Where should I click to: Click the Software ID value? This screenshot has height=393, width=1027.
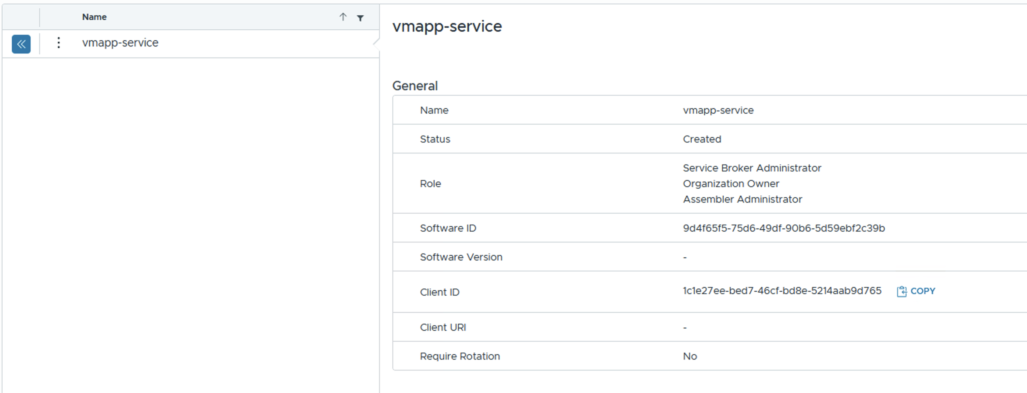point(784,228)
